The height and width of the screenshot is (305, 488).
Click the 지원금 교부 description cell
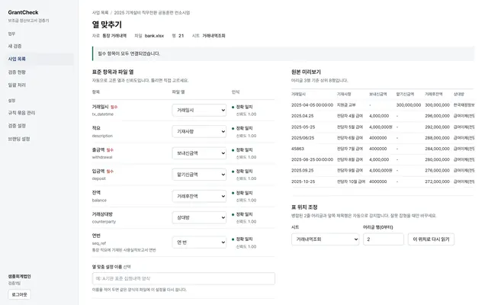tap(346, 105)
